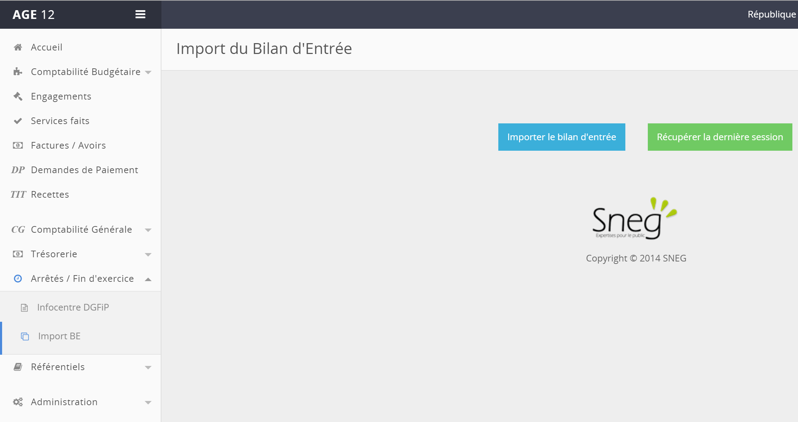
Task: Click the book icon beside Référentiels
Action: coord(18,367)
